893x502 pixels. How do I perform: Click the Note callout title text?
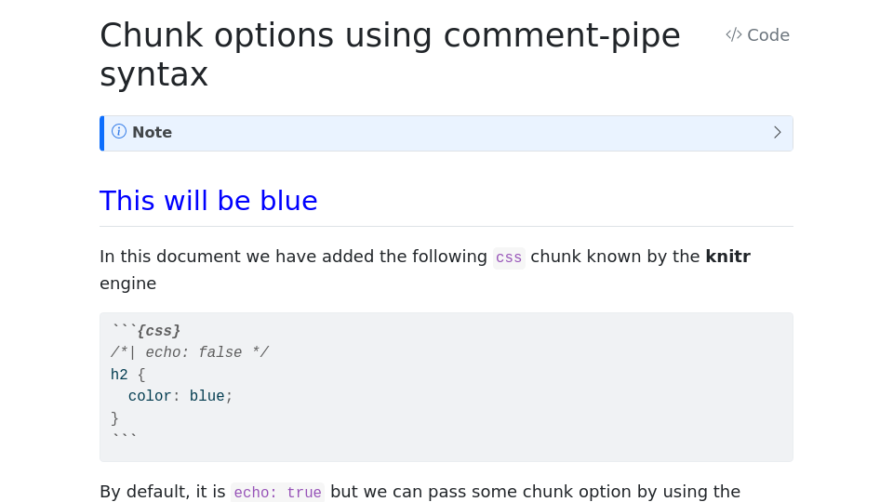tap(152, 133)
